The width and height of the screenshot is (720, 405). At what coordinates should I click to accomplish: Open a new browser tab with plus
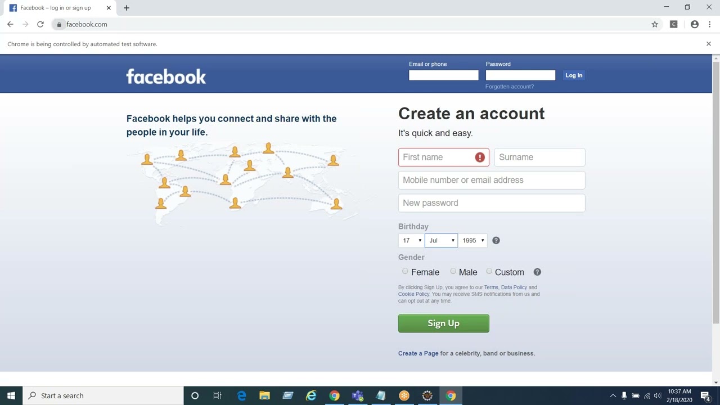click(127, 8)
